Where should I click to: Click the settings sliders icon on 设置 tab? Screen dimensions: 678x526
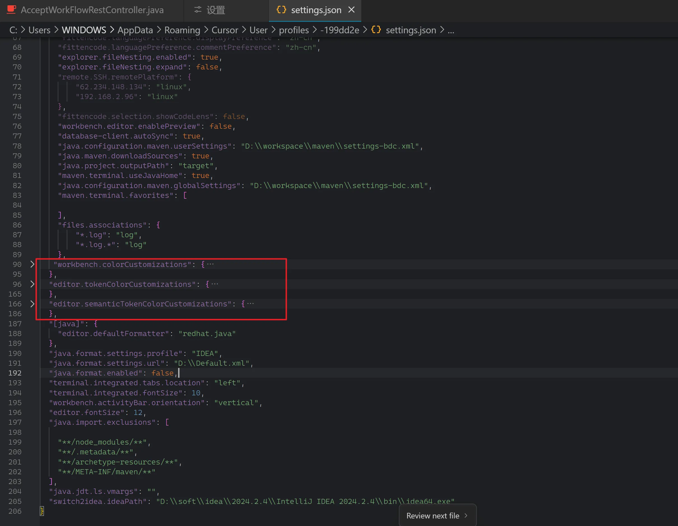(198, 10)
